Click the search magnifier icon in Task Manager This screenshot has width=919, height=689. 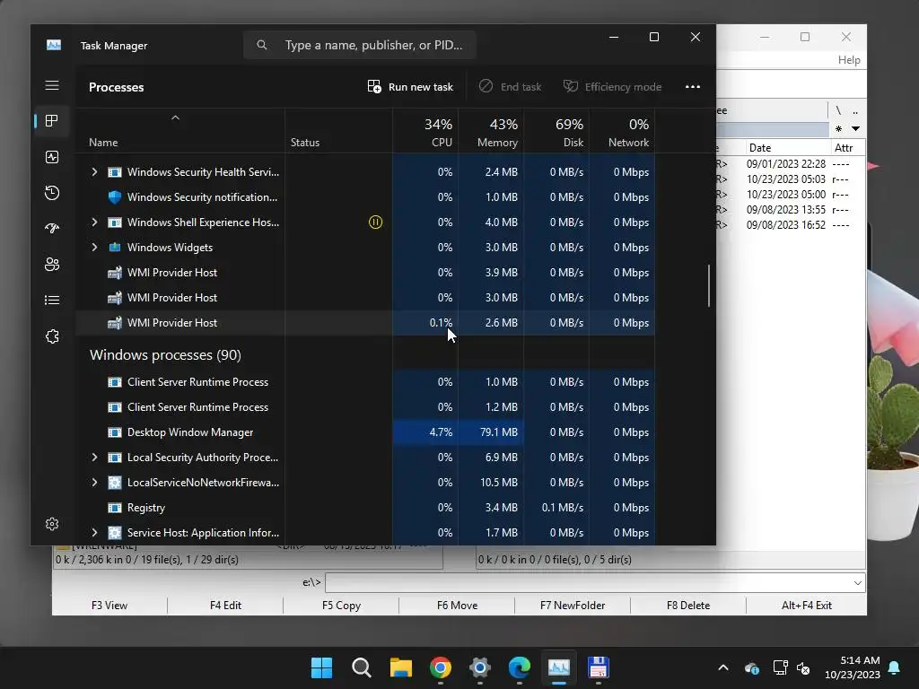click(x=262, y=45)
